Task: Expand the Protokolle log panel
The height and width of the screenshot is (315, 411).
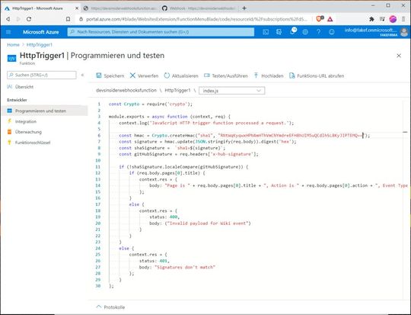Action: tap(110, 307)
